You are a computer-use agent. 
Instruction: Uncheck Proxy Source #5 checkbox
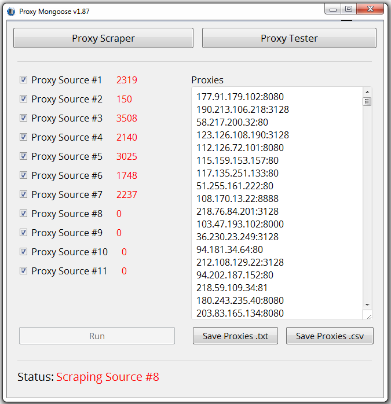pyautogui.click(x=24, y=156)
